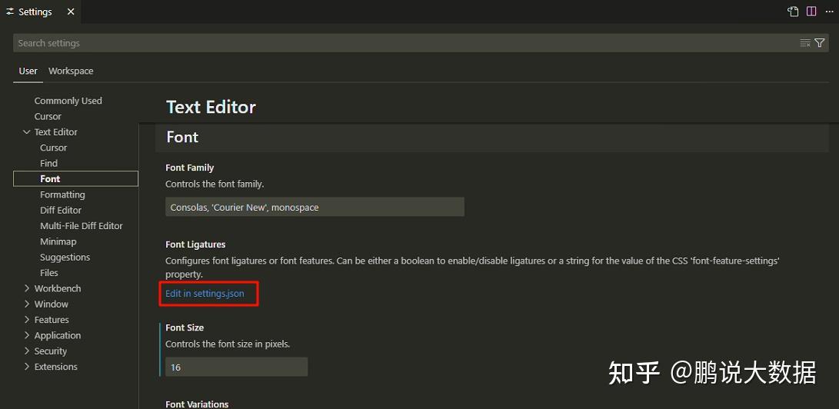This screenshot has width=839, height=409.
Task: Click the filter settings funnel icon
Action: click(x=820, y=43)
